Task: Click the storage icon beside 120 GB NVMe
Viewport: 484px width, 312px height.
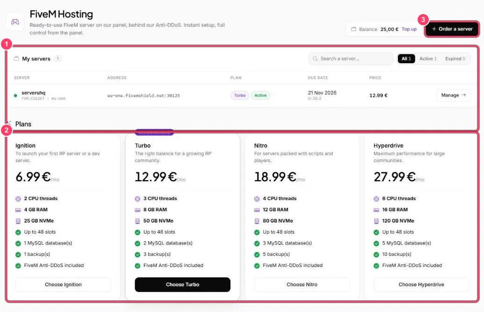Action: coord(376,221)
